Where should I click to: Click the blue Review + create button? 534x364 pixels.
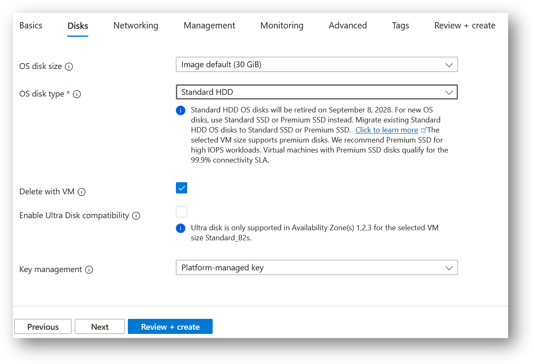tap(170, 326)
